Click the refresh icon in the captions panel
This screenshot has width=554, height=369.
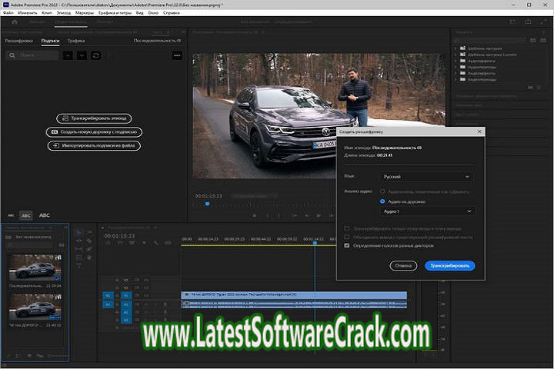(x=95, y=55)
